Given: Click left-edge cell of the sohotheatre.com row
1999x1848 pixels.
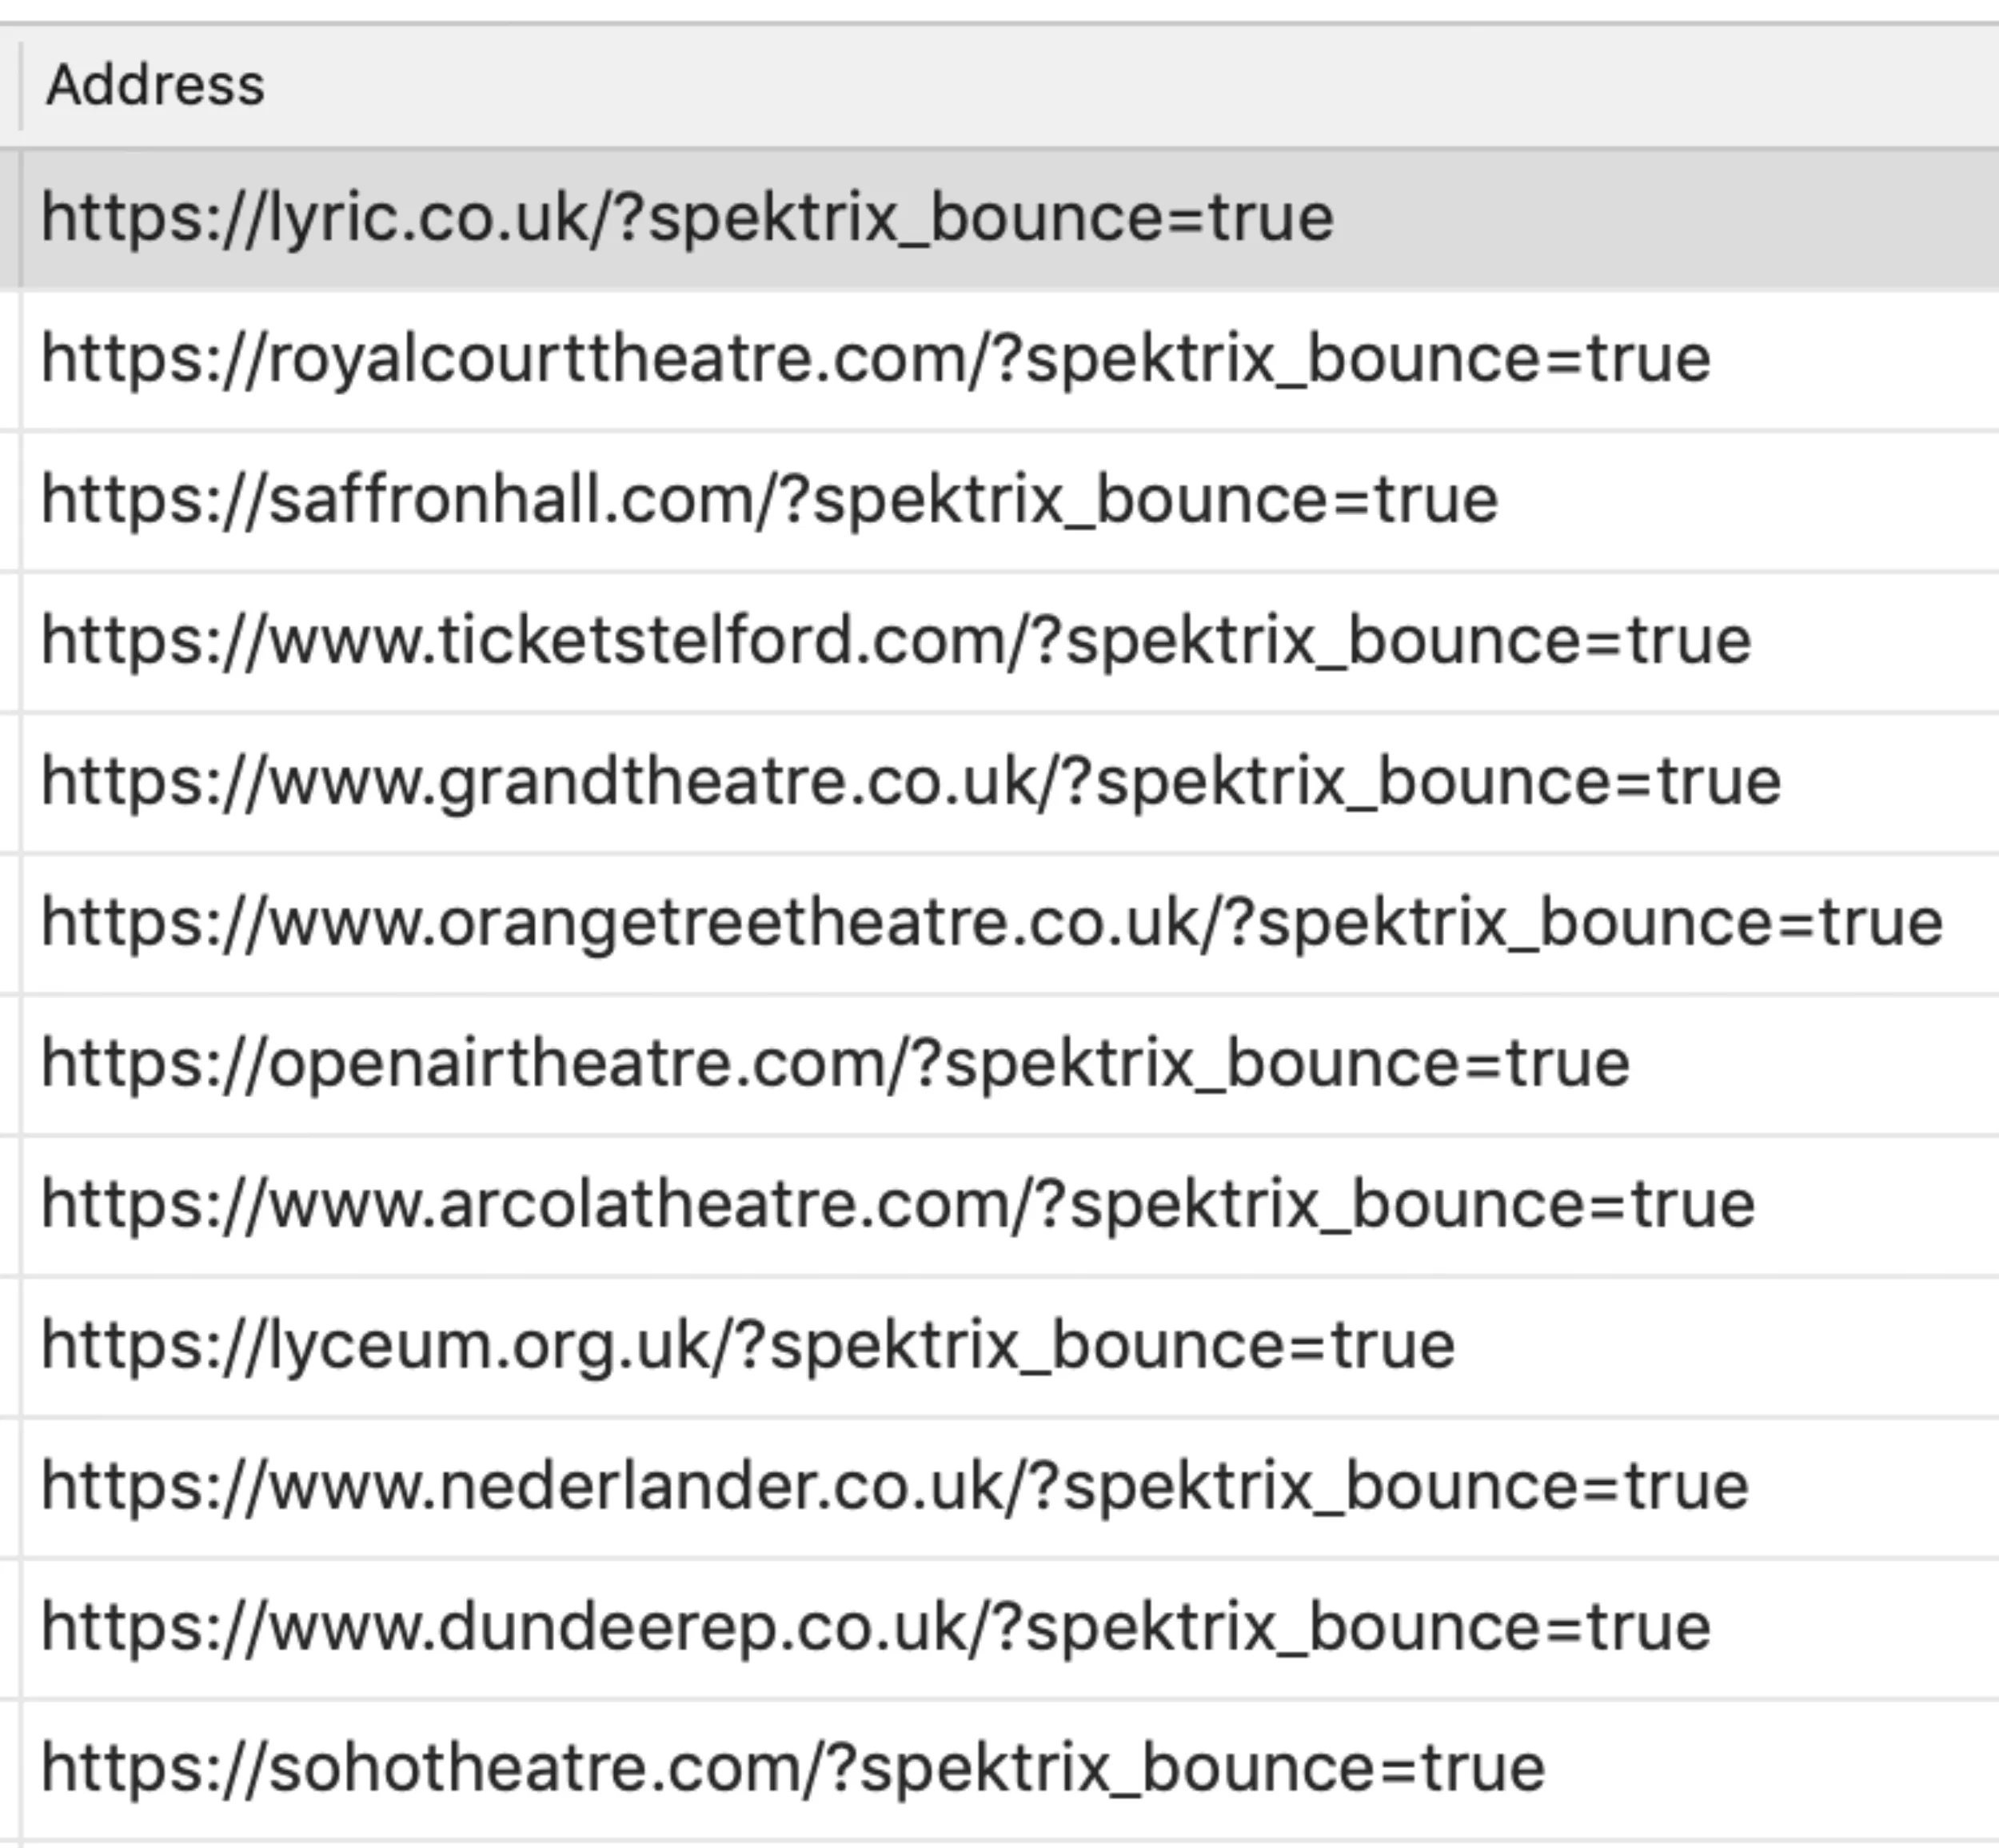Looking at the screenshot, I should click(x=8, y=1770).
